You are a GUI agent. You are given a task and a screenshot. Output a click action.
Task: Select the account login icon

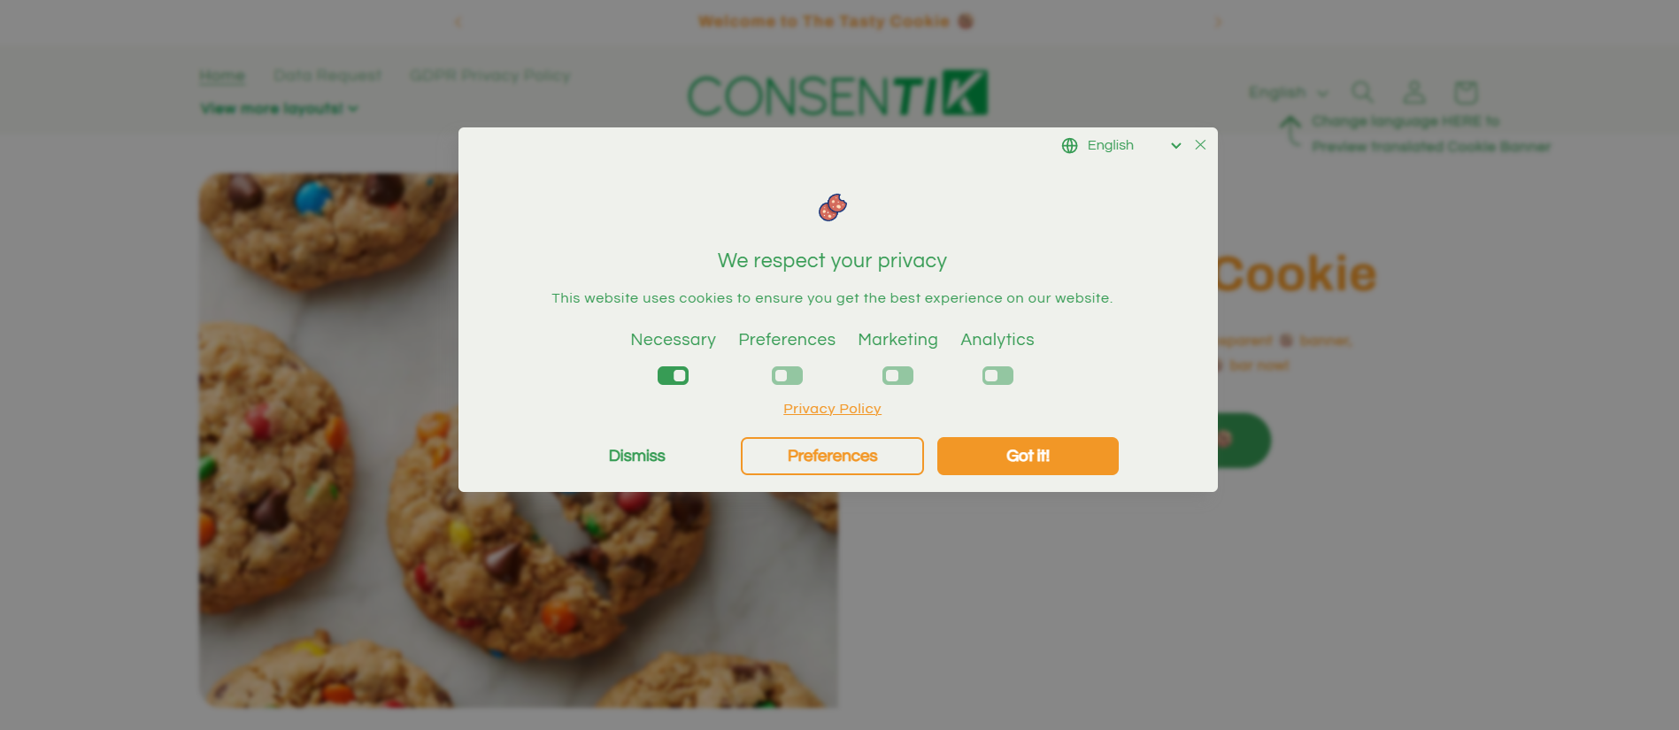click(1413, 91)
